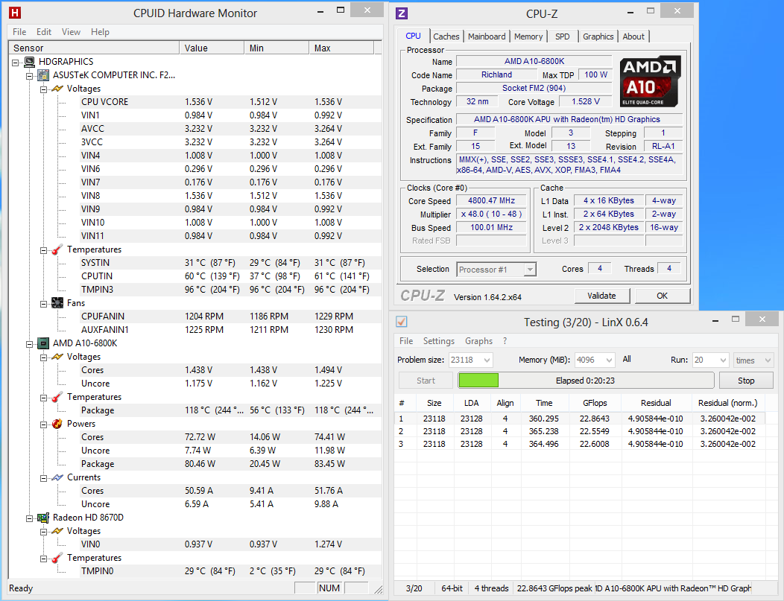Sort by the Sensor column header
This screenshot has height=601, width=784.
pos(94,48)
